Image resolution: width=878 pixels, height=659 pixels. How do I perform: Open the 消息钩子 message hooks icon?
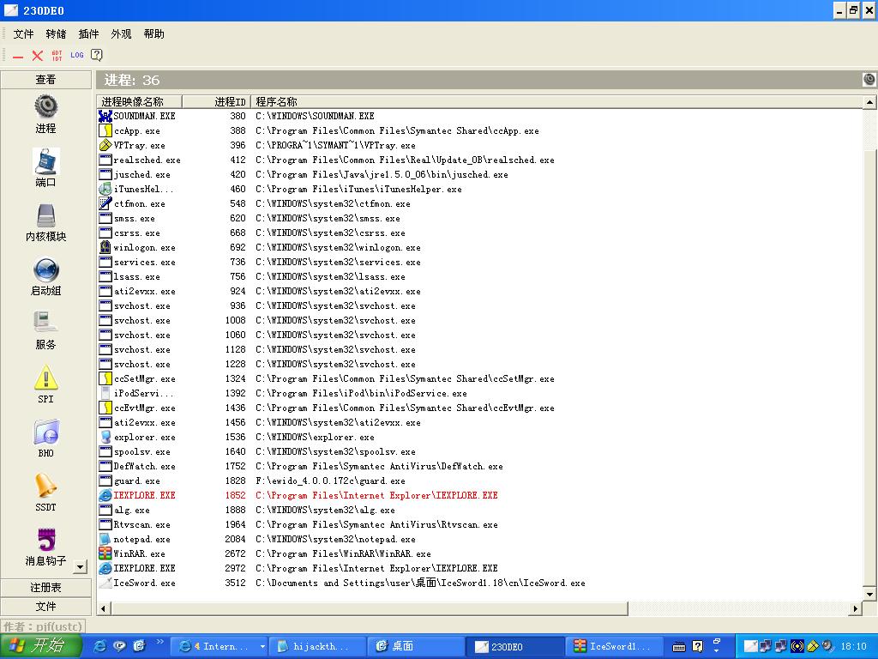coord(45,540)
